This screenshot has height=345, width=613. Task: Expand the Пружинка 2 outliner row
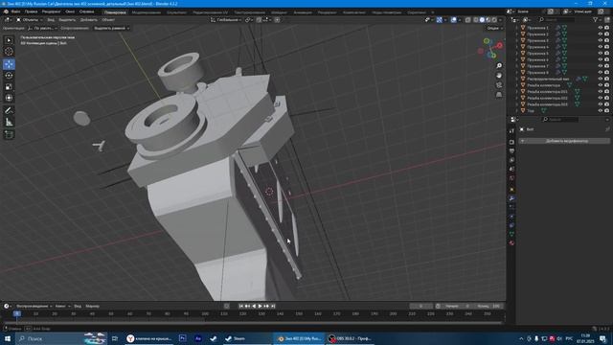[517, 34]
